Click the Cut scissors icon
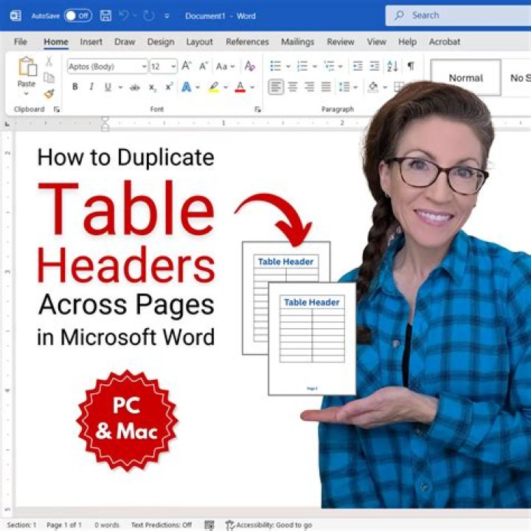 point(49,62)
